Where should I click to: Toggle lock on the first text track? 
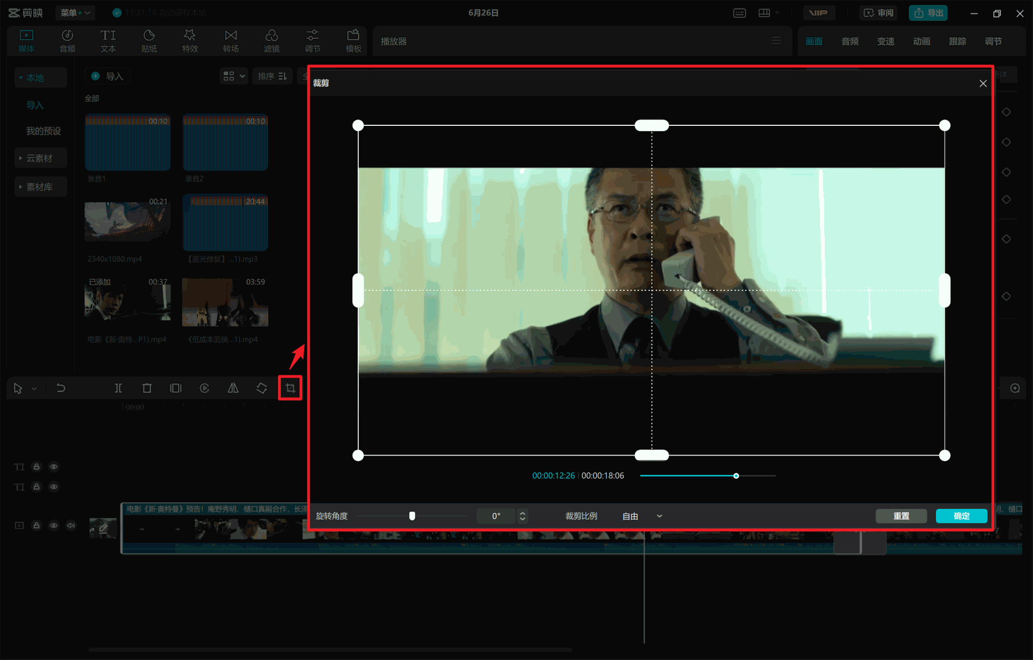point(37,467)
